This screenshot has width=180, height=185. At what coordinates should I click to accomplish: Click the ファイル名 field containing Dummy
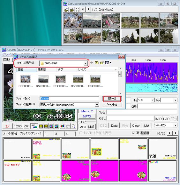coord(69,98)
